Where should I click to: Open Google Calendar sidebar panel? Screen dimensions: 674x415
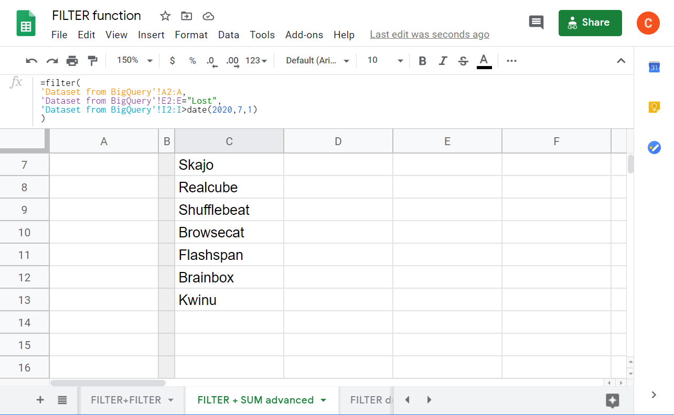click(x=654, y=67)
